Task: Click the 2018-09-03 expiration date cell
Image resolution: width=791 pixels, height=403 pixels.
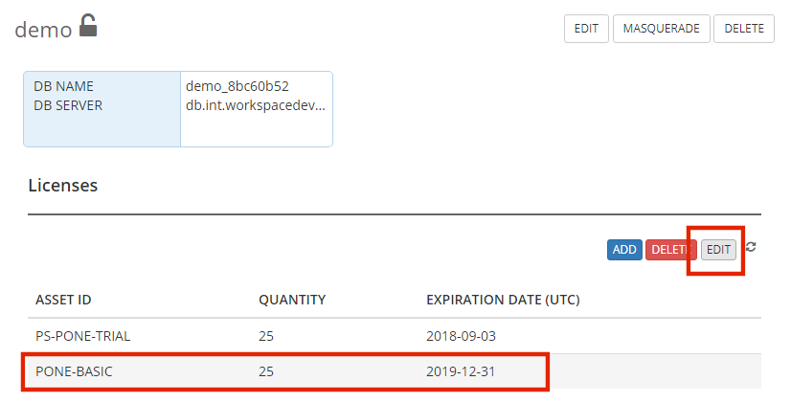Action: (461, 336)
